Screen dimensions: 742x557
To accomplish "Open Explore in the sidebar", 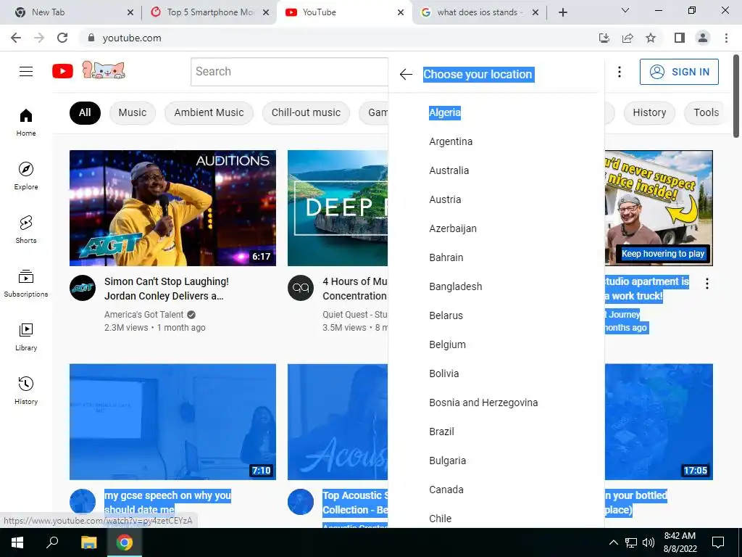I will click(x=26, y=176).
